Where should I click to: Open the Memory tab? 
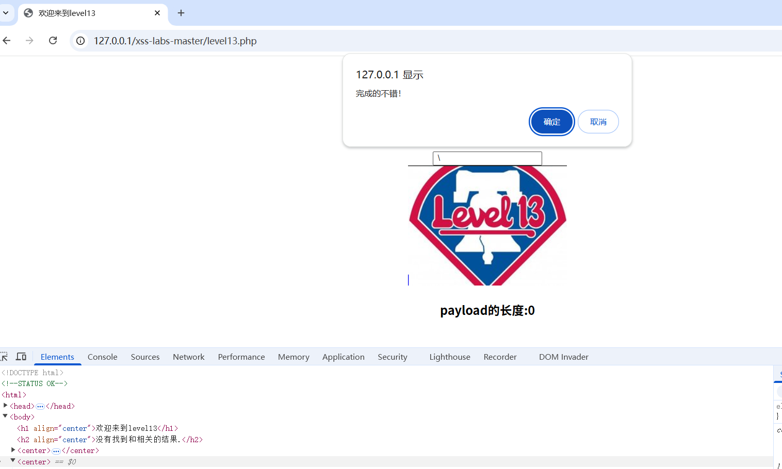[x=294, y=357]
